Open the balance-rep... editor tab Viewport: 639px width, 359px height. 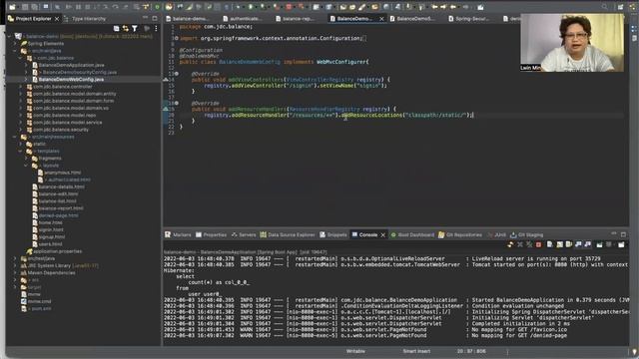tap(296, 19)
